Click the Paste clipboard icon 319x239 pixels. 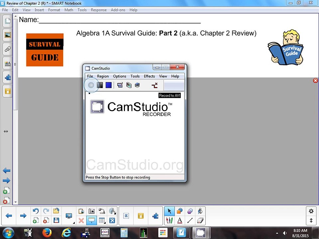(x=81, y=211)
